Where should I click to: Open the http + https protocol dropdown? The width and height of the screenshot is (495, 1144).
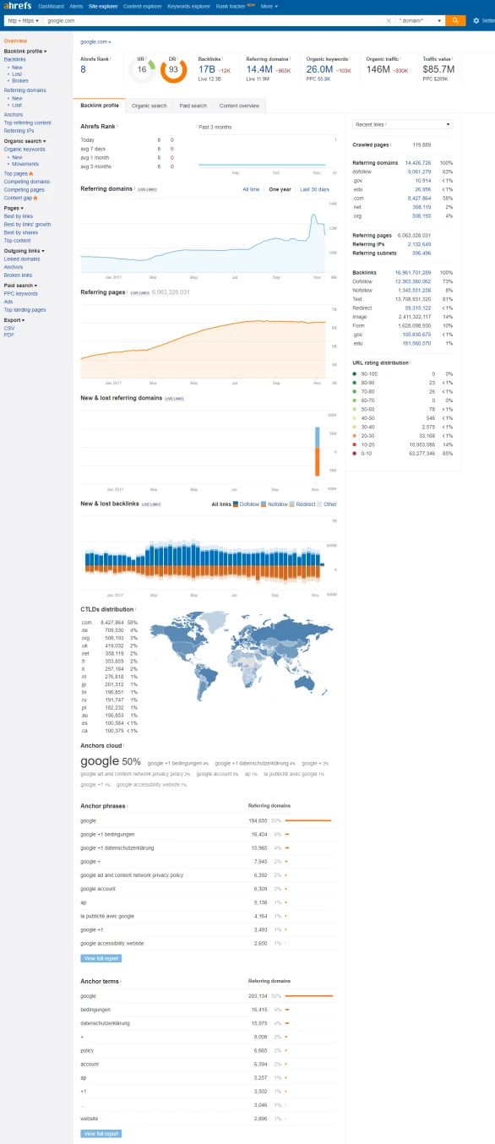click(x=22, y=20)
